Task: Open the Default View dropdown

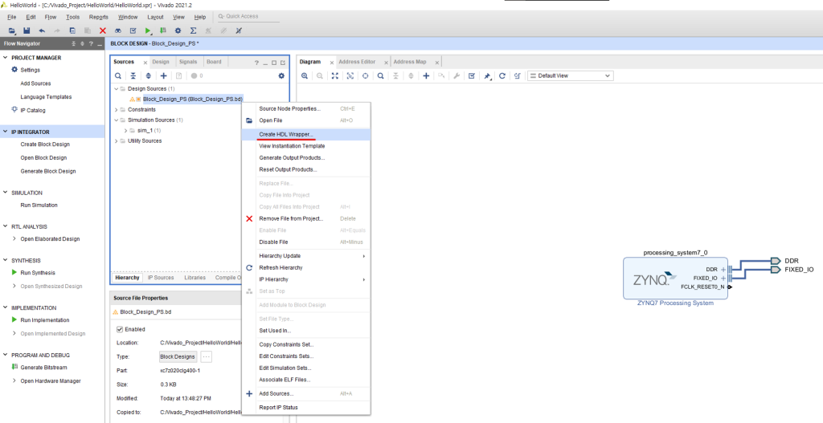Action: pos(570,76)
